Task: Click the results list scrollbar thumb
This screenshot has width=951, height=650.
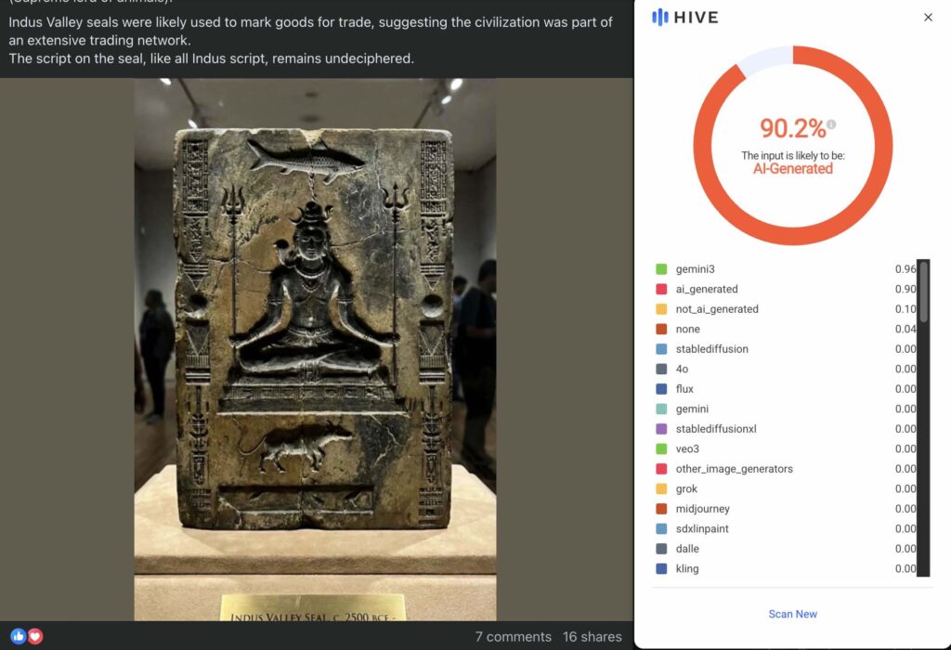Action: point(923,291)
